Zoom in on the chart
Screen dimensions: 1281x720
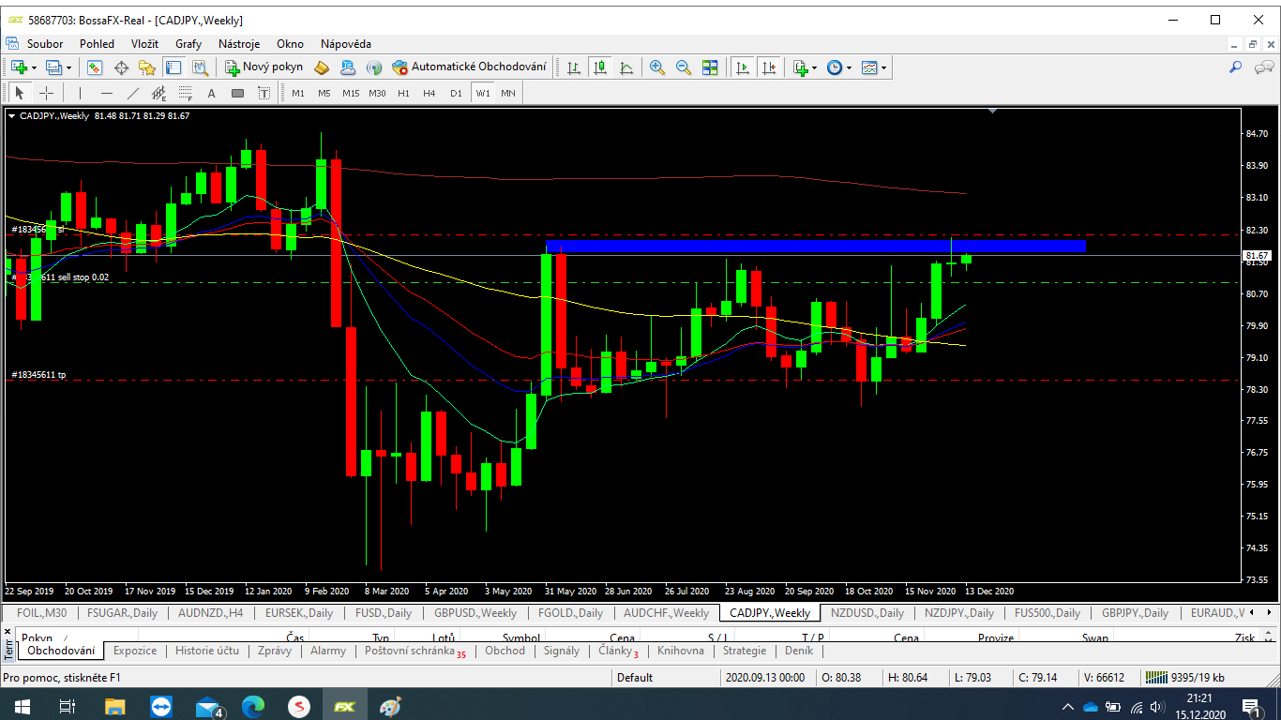[657, 67]
